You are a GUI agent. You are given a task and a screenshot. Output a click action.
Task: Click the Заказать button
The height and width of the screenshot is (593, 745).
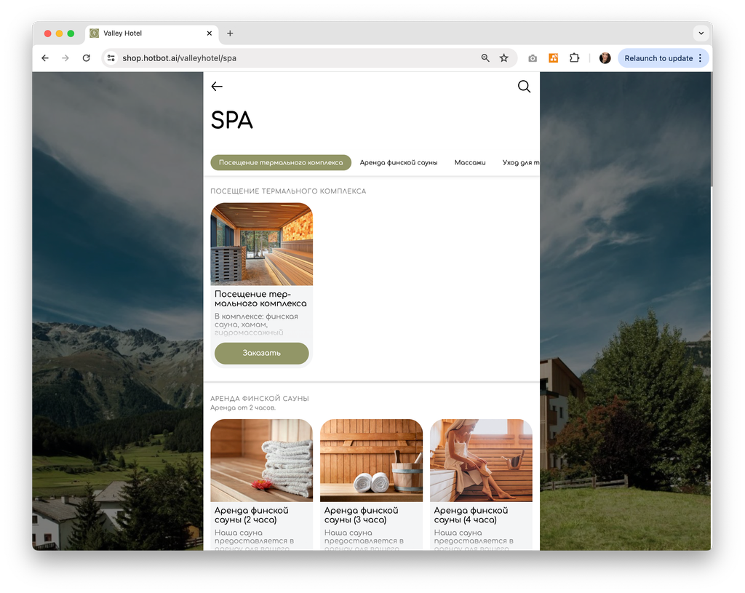pos(262,353)
